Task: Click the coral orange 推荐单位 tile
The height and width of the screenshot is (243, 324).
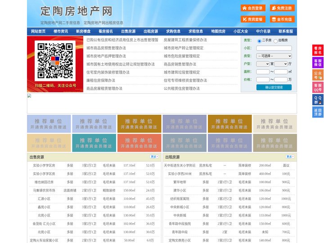Action: [139, 143]
